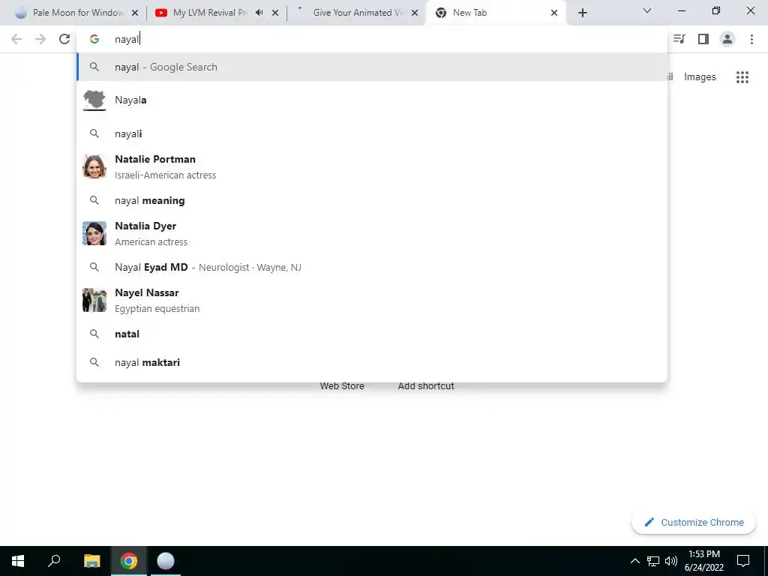Click the Customize Chrome button
The width and height of the screenshot is (768, 576).
694,523
